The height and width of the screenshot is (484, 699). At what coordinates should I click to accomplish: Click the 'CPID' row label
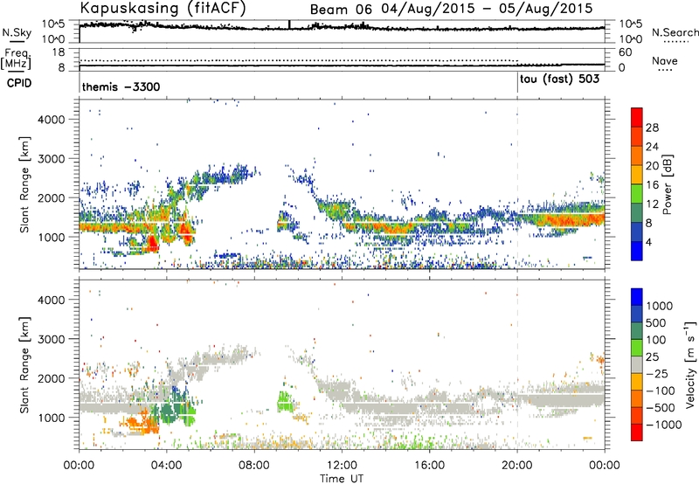[x=19, y=83]
